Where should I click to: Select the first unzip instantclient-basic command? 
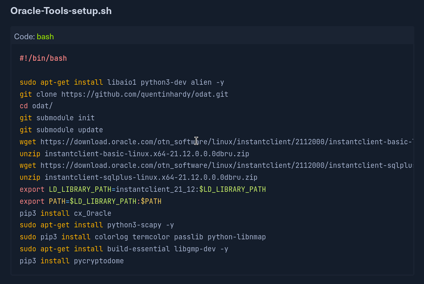pyautogui.click(x=134, y=154)
